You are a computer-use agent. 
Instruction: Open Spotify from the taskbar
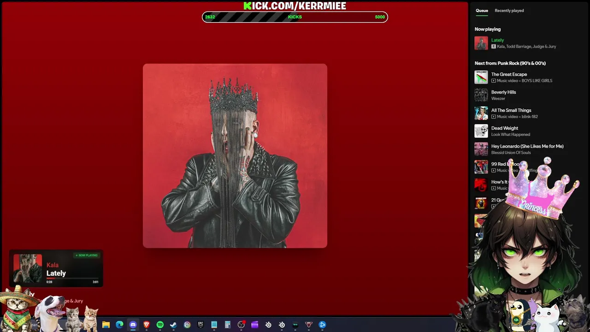pos(160,325)
